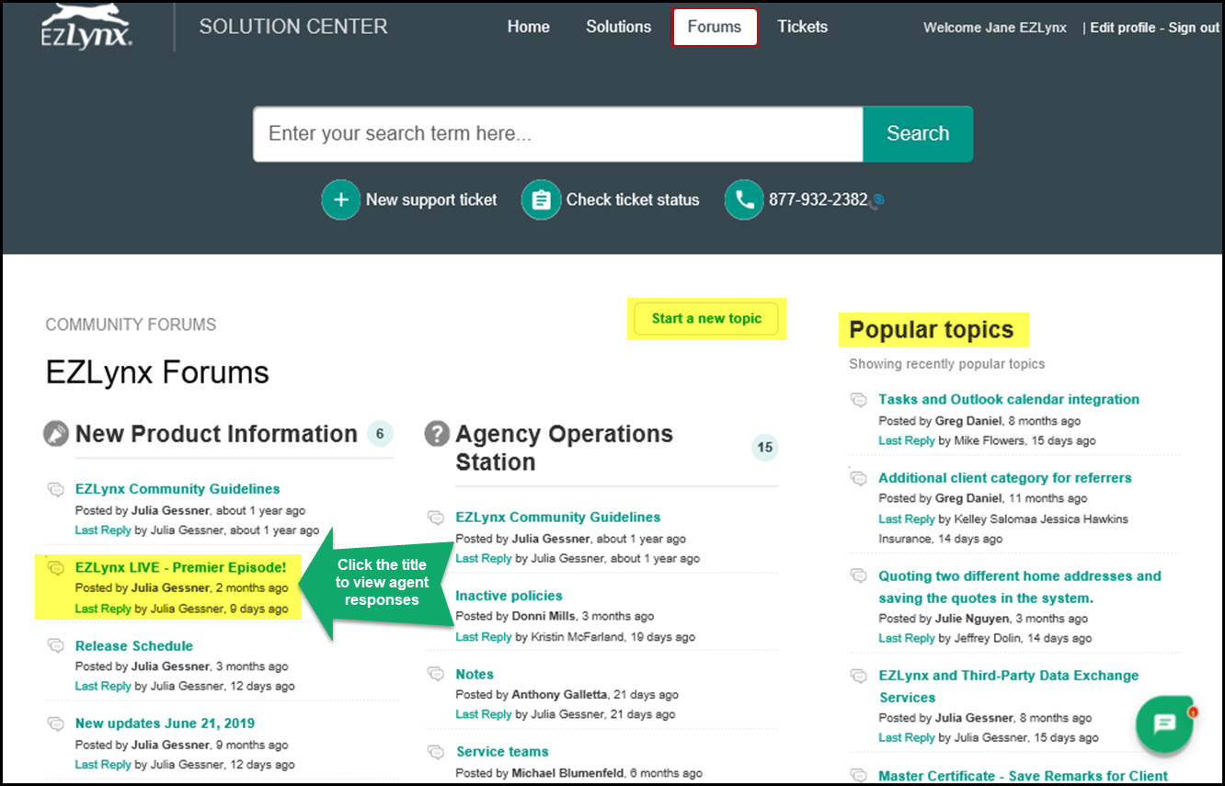
Task: Open Quoting two different home addresses topic
Action: [x=1020, y=587]
